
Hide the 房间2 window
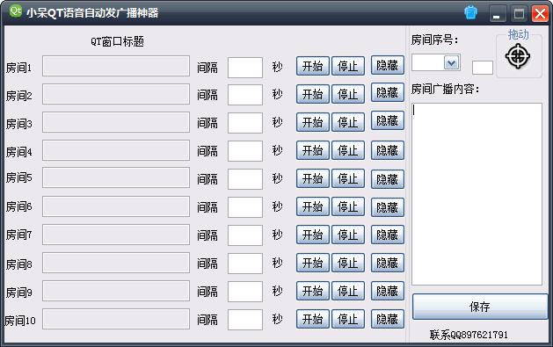tap(387, 92)
